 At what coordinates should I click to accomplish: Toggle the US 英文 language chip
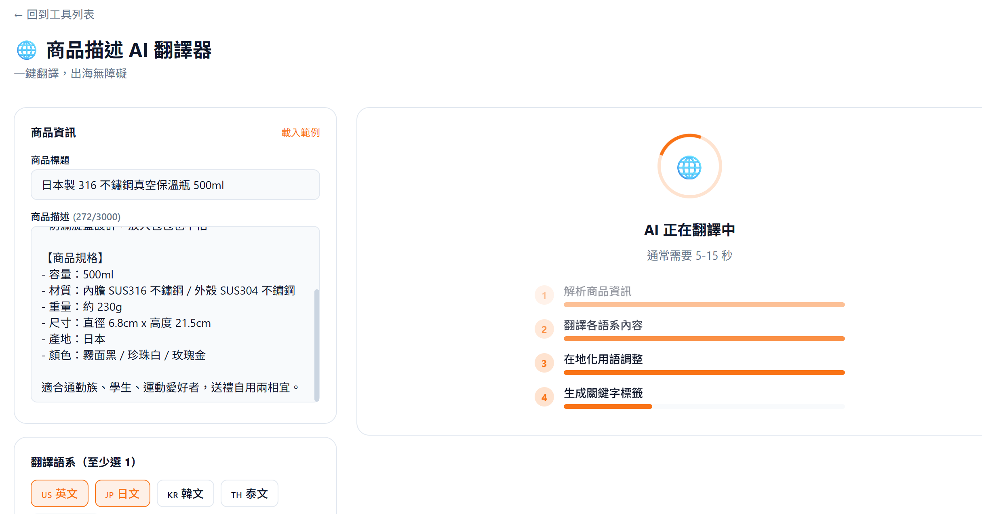(59, 493)
